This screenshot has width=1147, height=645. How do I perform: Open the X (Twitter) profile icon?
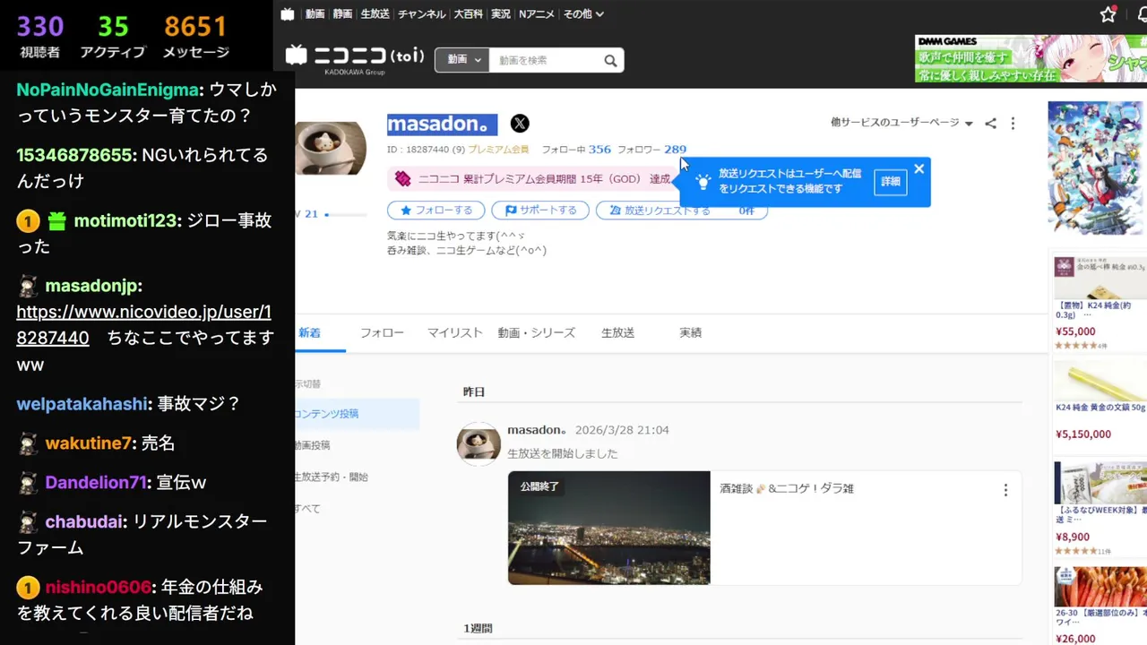520,125
